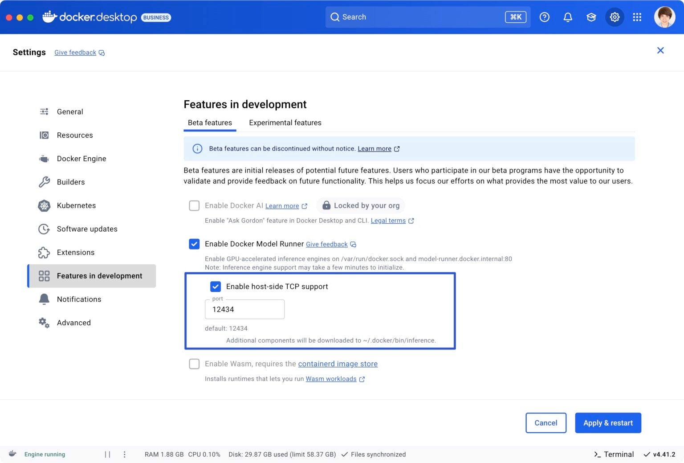Uncheck host-side TCP support

click(216, 287)
